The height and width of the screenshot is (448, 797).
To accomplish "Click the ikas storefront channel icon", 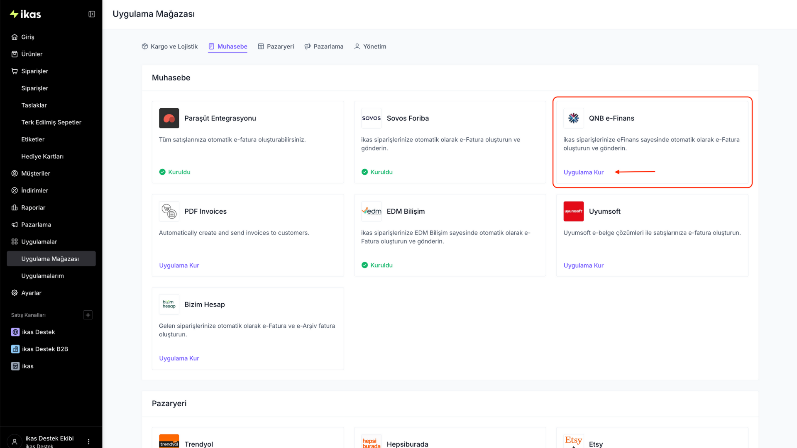I will click(x=15, y=366).
